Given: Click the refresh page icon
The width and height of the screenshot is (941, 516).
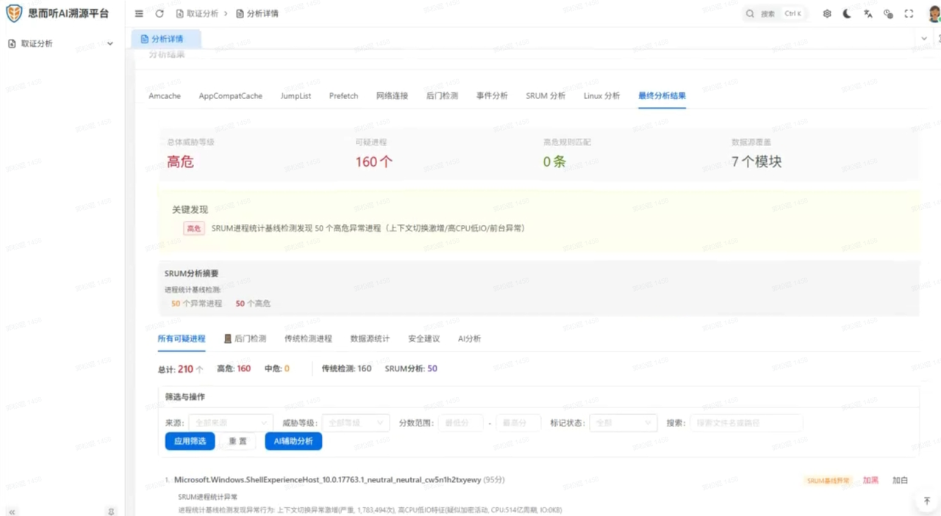Looking at the screenshot, I should click(160, 14).
